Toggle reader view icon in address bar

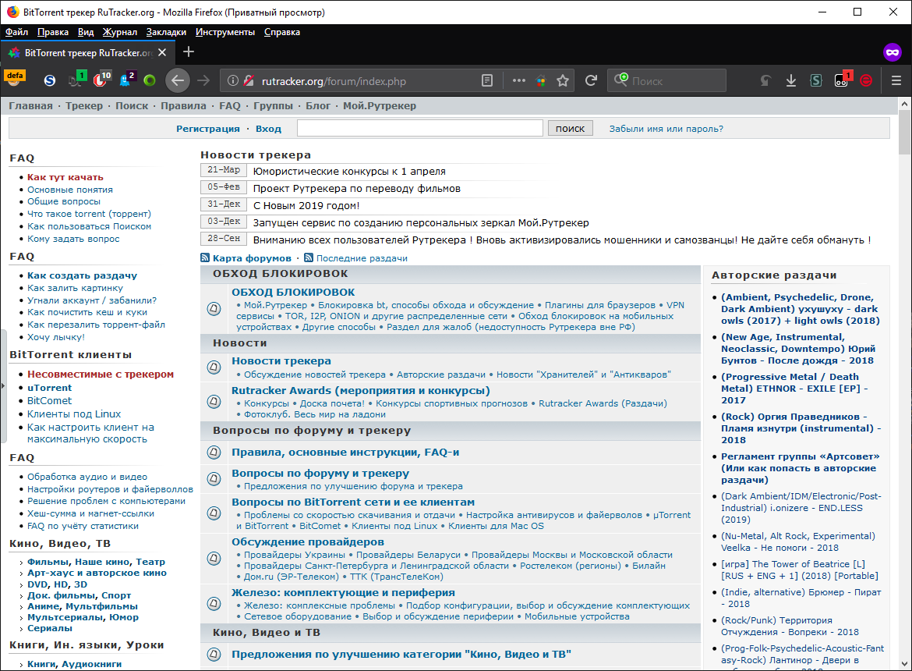(x=487, y=81)
